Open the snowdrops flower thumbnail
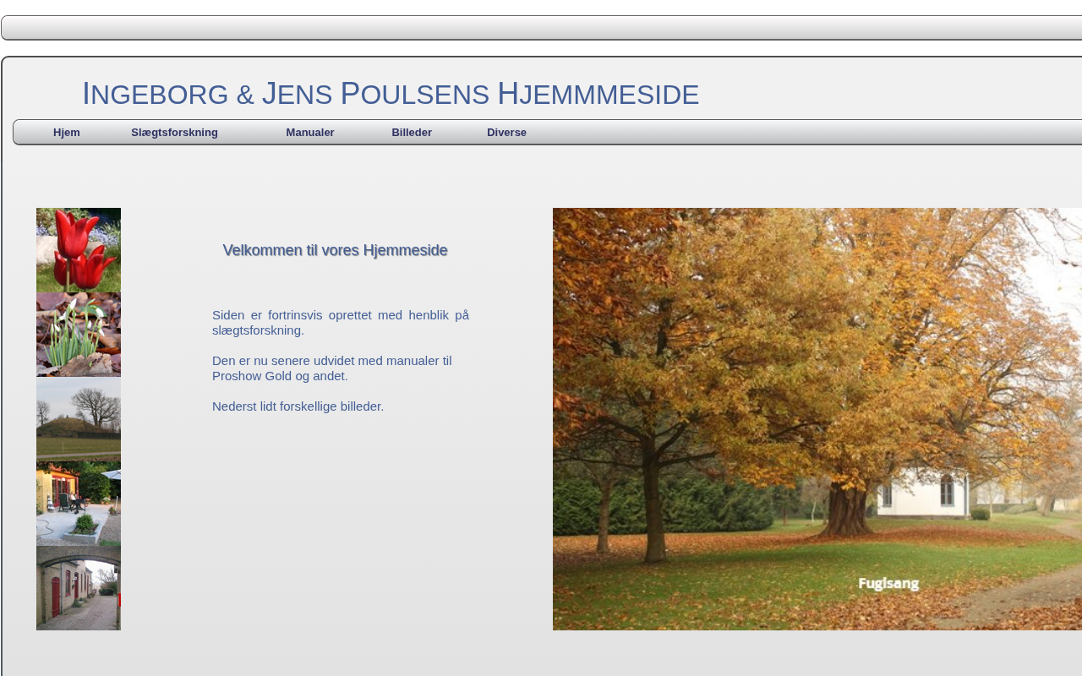 tap(79, 335)
